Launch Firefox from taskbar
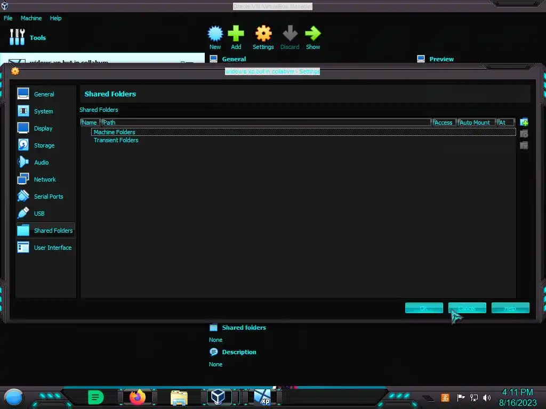The width and height of the screenshot is (546, 409). 138,397
